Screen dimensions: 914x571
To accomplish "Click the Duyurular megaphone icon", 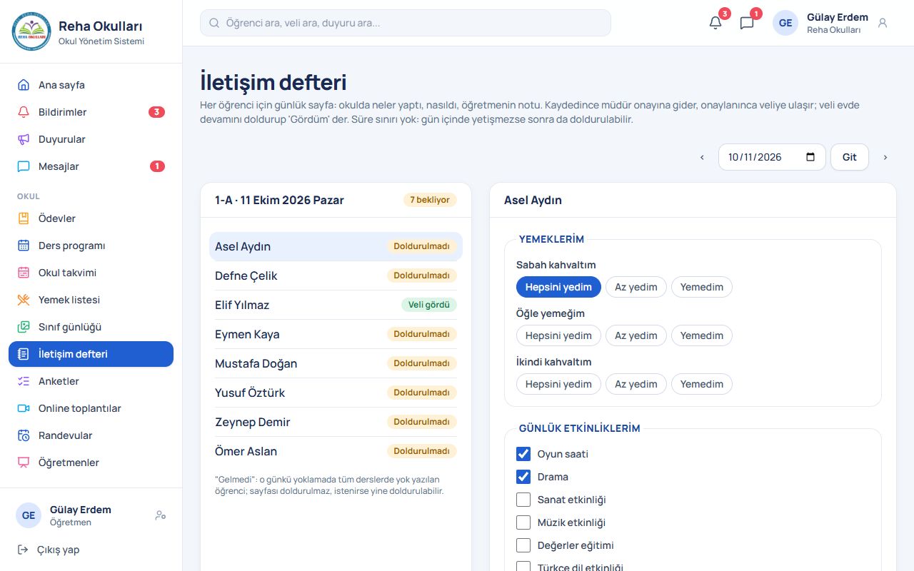I will [24, 139].
